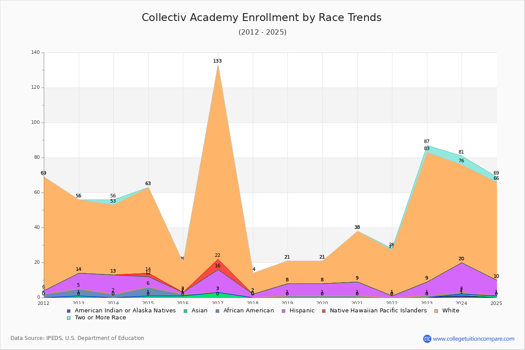Click the 81 data label at 2024
This screenshot has height=350, width=525.
(x=461, y=152)
